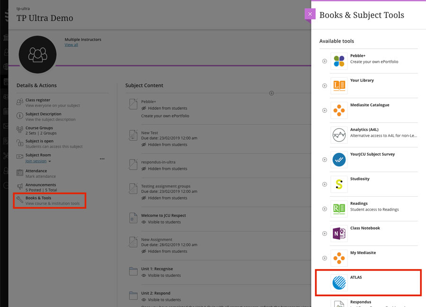The width and height of the screenshot is (426, 307).
Task: Toggle Testing assignment groups visibility
Action: point(164,198)
